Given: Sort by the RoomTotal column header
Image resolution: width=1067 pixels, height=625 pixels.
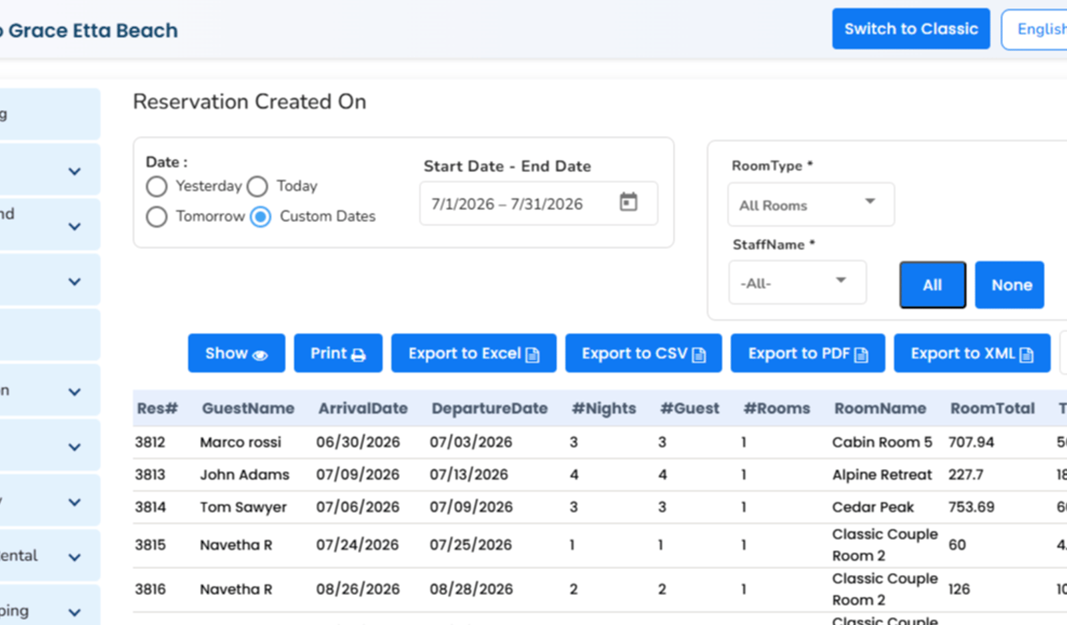Looking at the screenshot, I should 992,409.
